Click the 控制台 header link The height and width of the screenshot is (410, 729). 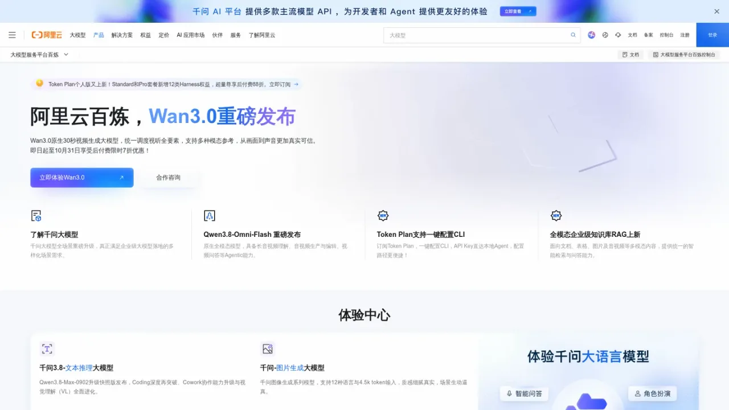(x=666, y=35)
